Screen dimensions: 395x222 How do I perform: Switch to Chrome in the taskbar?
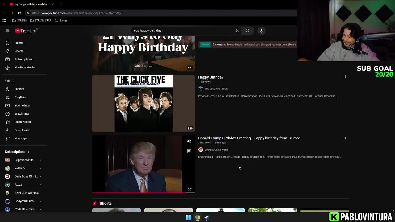point(197,217)
